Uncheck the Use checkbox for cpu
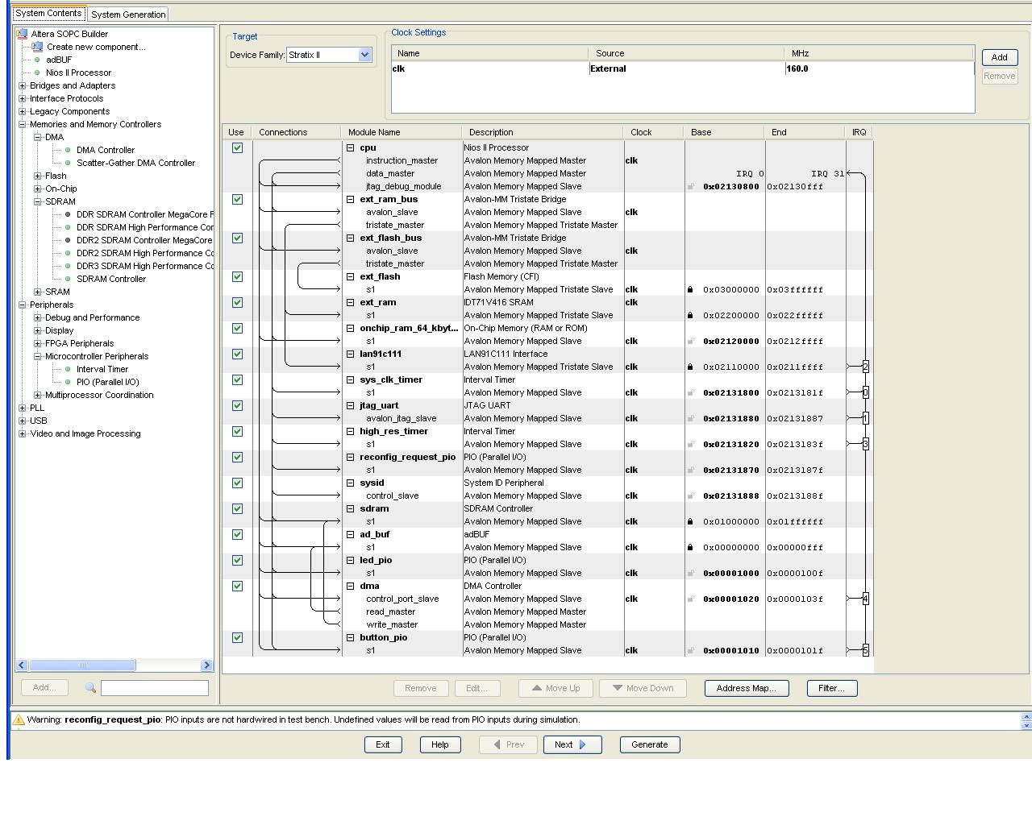 click(x=237, y=147)
